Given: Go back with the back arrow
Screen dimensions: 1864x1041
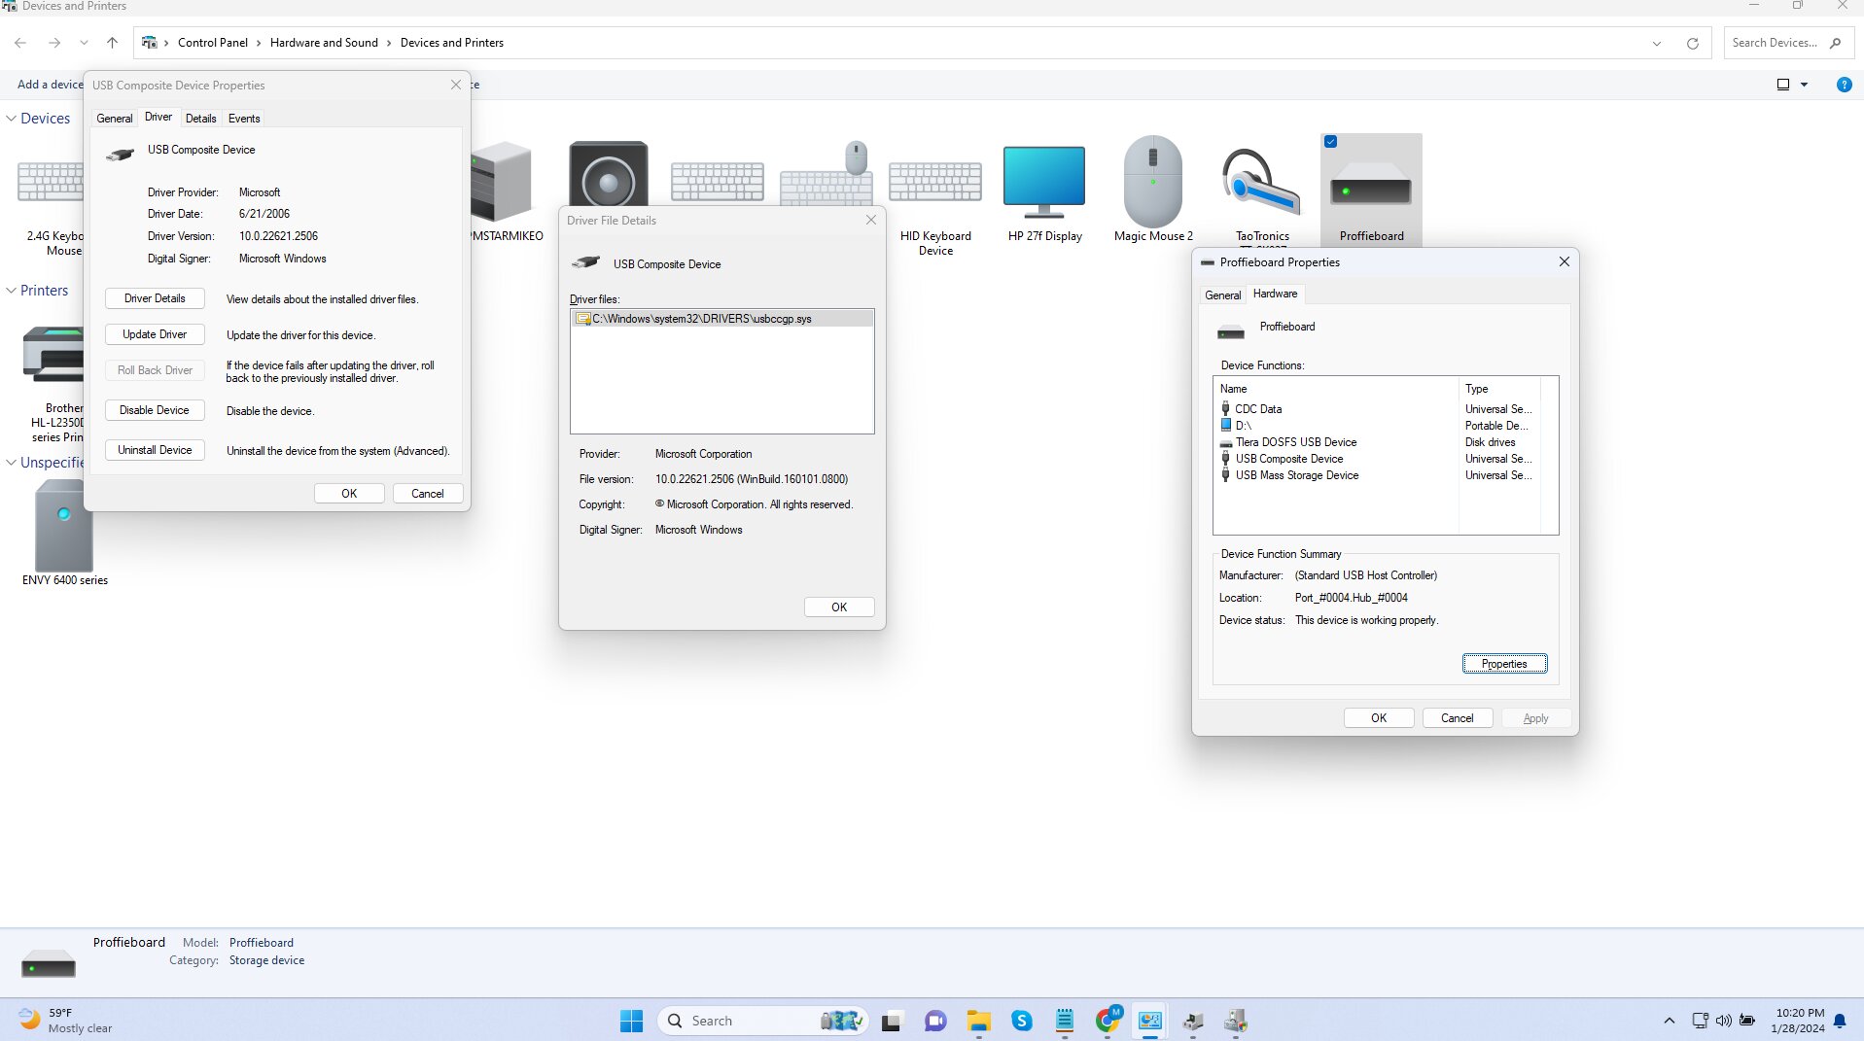Looking at the screenshot, I should [x=20, y=43].
